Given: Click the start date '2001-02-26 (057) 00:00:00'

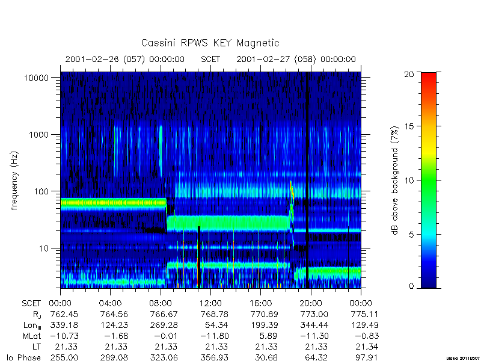Looking at the screenshot, I should (125, 59).
